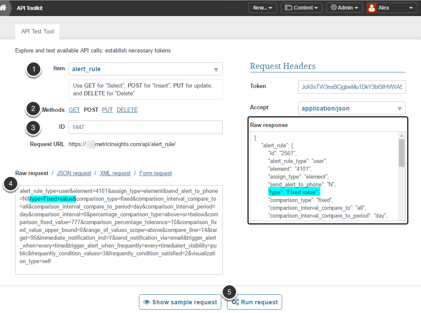Select the PUT method
Image resolution: width=421 pixels, height=313 pixels.
pos(107,110)
